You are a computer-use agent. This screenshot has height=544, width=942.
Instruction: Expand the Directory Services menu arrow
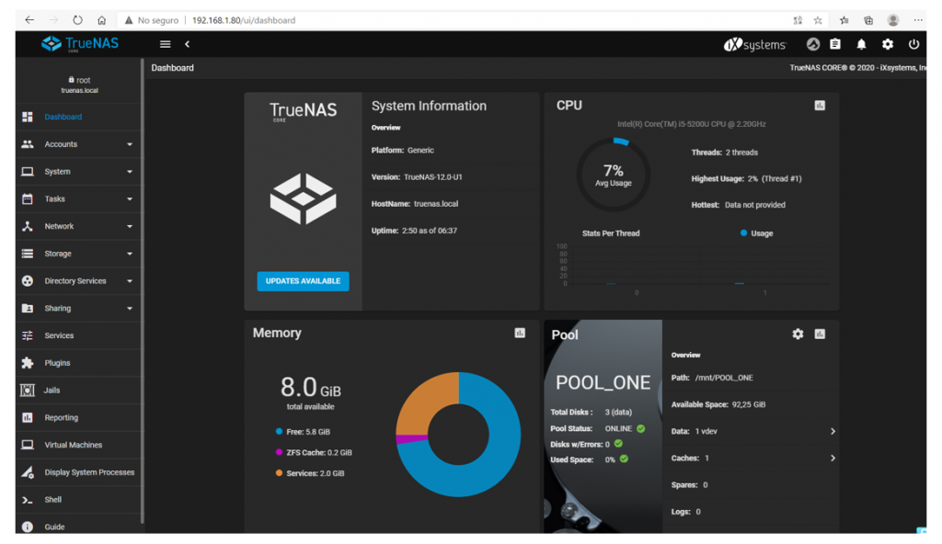[130, 281]
